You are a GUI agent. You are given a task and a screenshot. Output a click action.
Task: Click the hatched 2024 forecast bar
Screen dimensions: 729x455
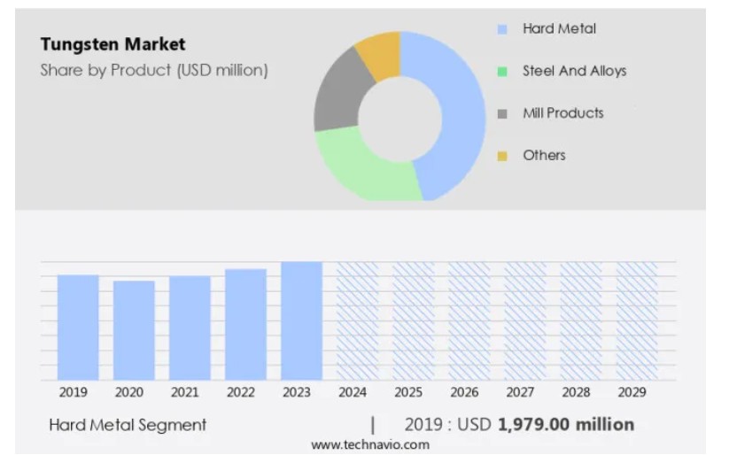click(x=357, y=320)
